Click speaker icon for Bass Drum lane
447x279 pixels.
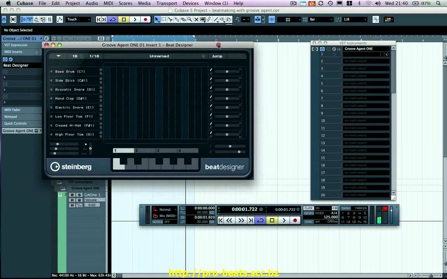51,71
